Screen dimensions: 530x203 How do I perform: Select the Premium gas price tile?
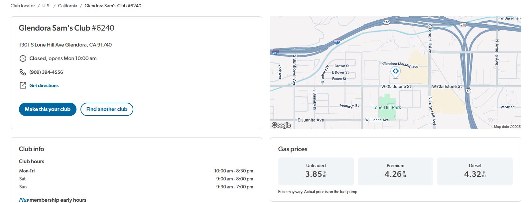click(x=395, y=171)
